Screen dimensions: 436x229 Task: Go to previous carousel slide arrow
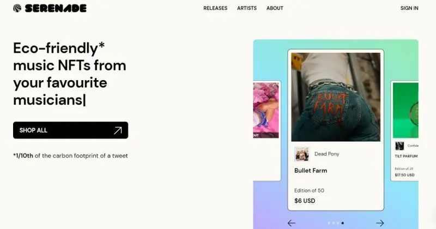pos(292,223)
